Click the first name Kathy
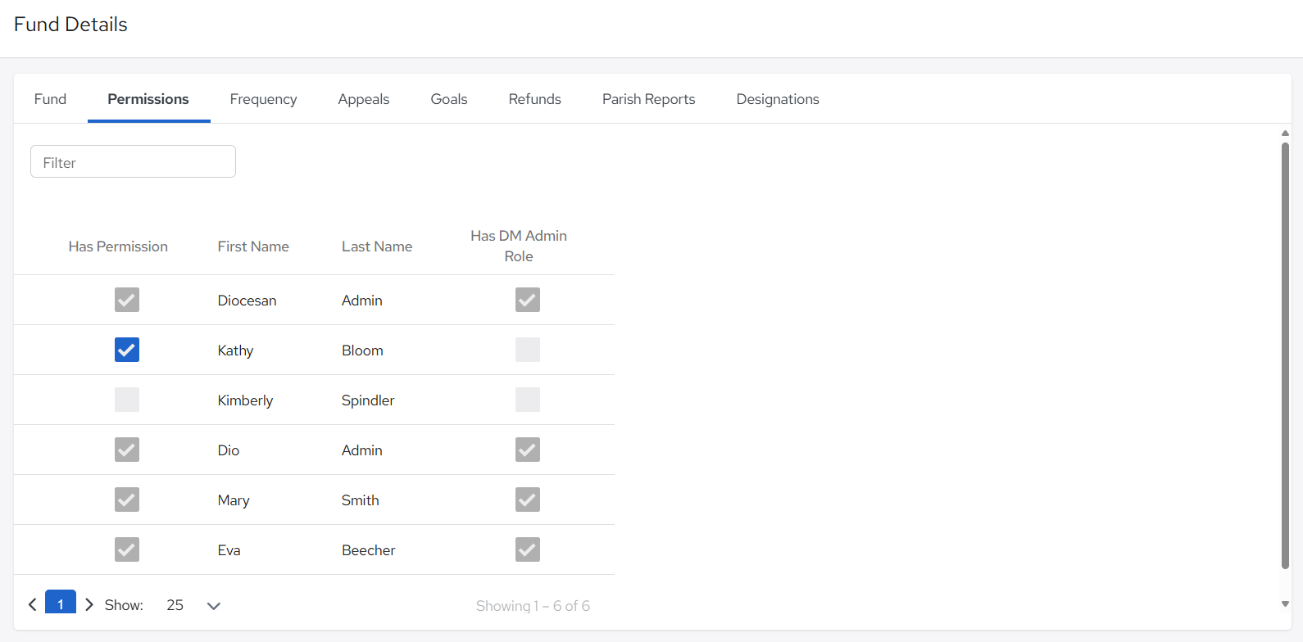 click(235, 350)
